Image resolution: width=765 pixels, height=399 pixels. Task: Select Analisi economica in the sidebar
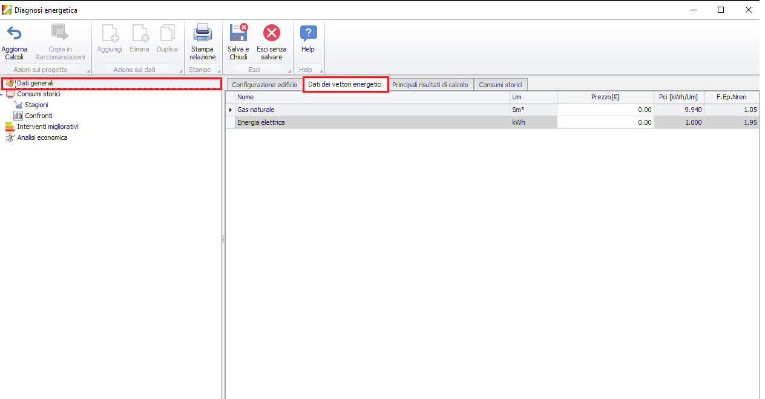pos(42,137)
